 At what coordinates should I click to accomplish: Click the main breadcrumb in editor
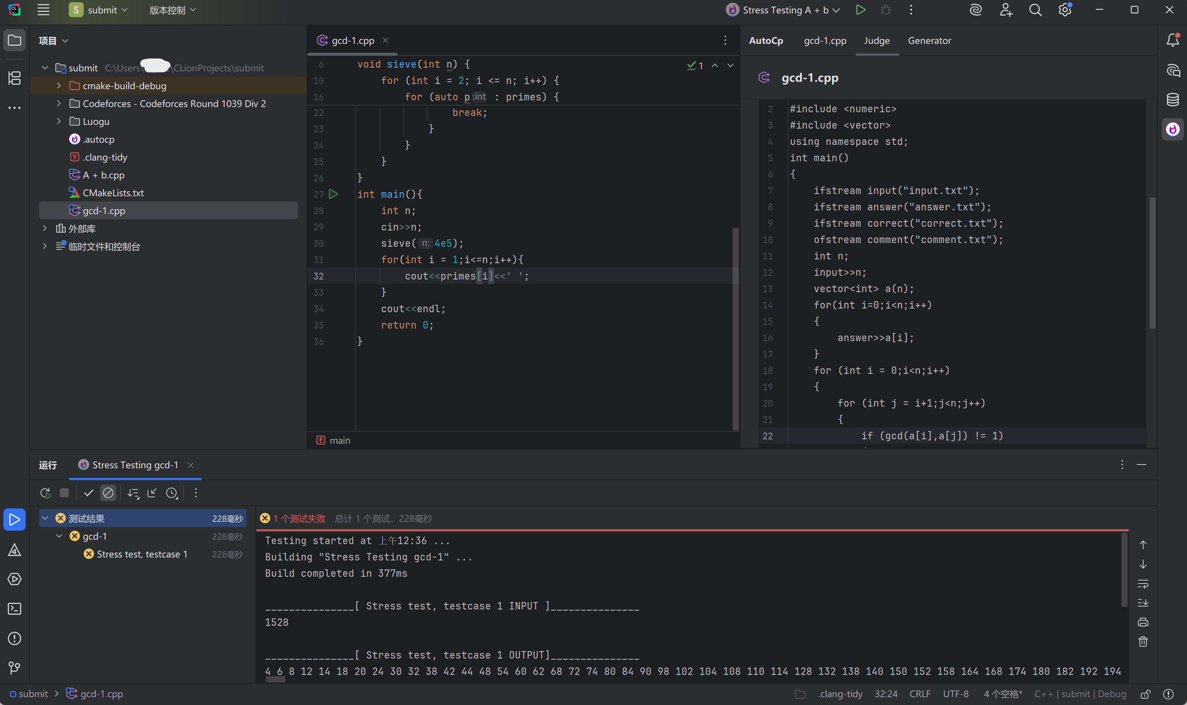pyautogui.click(x=339, y=440)
